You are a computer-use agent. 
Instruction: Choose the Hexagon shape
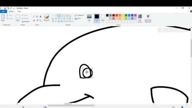[x=61, y=18]
